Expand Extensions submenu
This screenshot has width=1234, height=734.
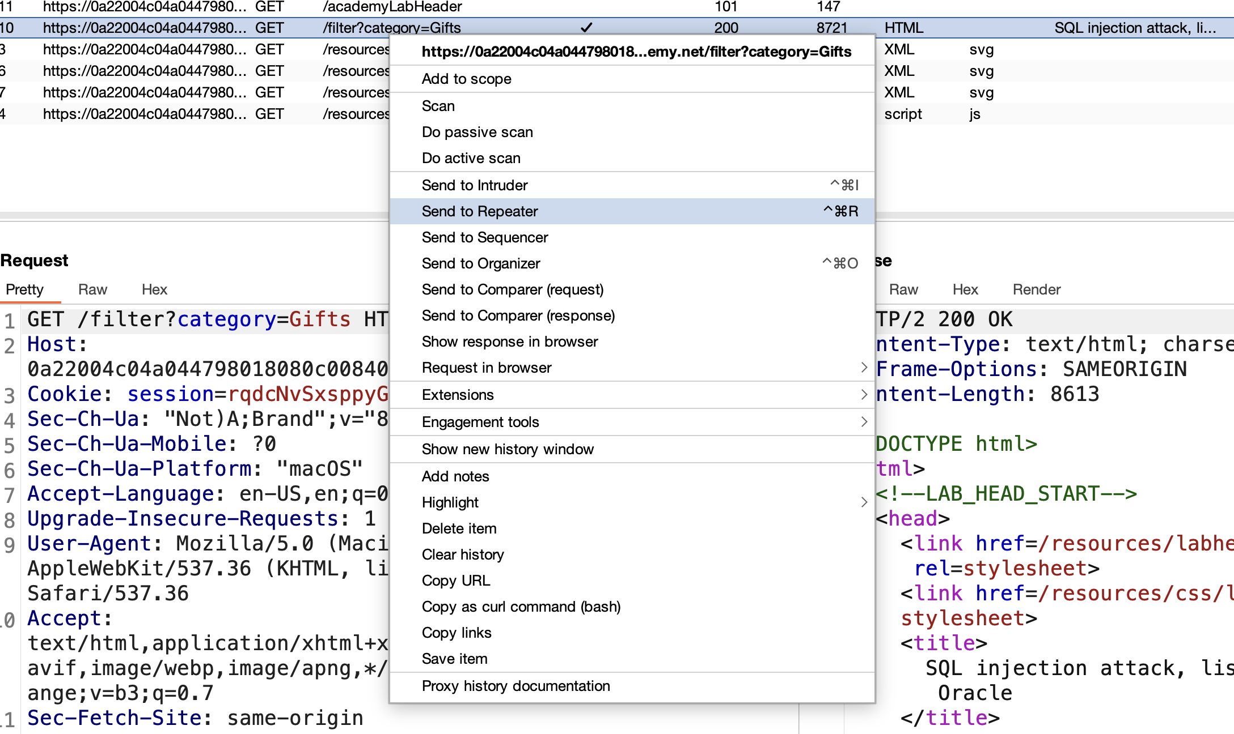point(632,395)
